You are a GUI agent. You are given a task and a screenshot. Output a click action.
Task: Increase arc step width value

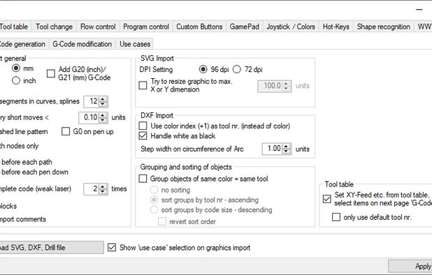pyautogui.click(x=287, y=147)
